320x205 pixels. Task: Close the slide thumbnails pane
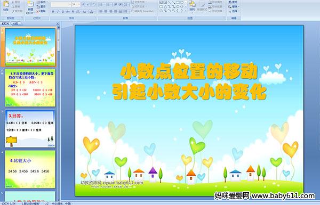pyautogui.click(x=58, y=23)
